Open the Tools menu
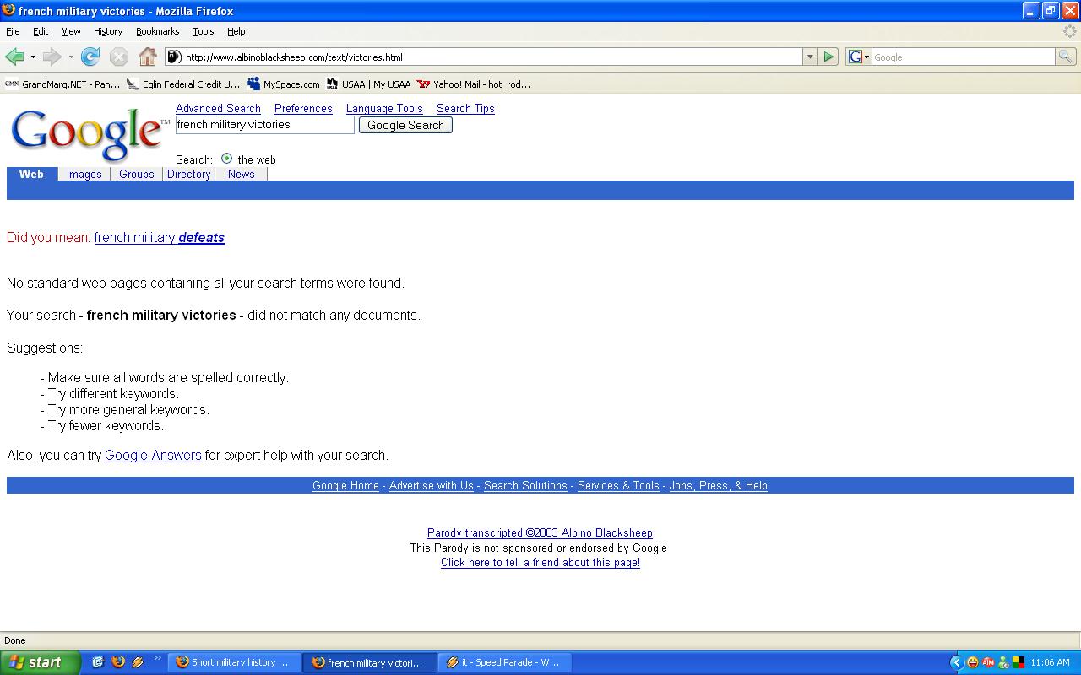The image size is (1081, 675). (204, 31)
